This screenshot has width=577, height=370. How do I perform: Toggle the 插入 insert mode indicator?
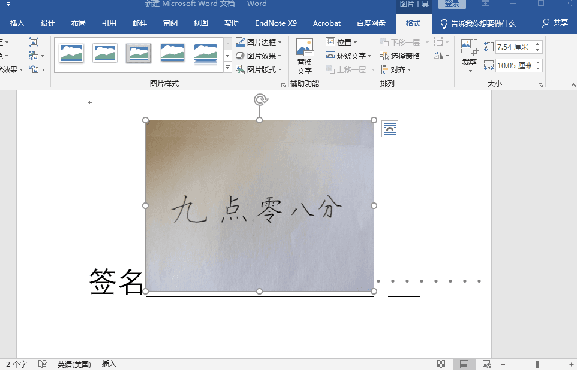(109, 364)
